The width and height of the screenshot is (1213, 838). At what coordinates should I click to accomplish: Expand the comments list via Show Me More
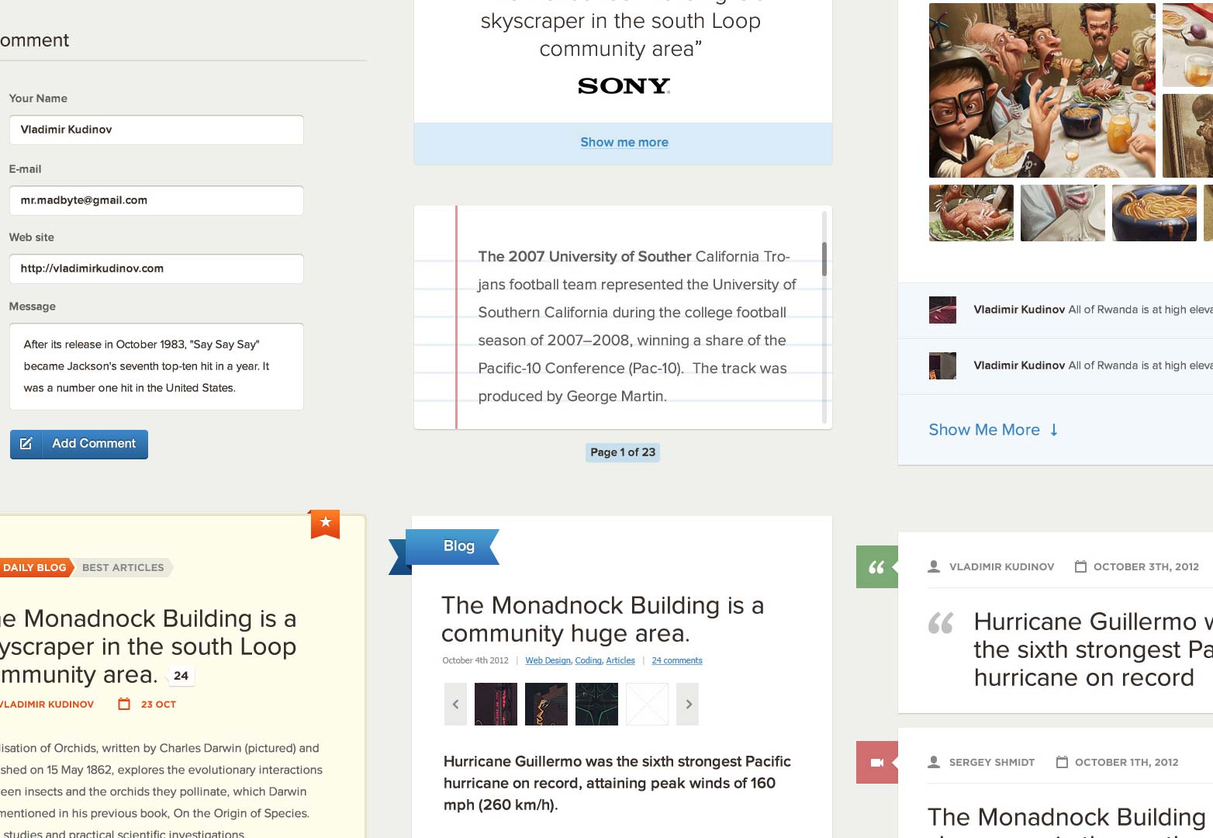tap(994, 430)
